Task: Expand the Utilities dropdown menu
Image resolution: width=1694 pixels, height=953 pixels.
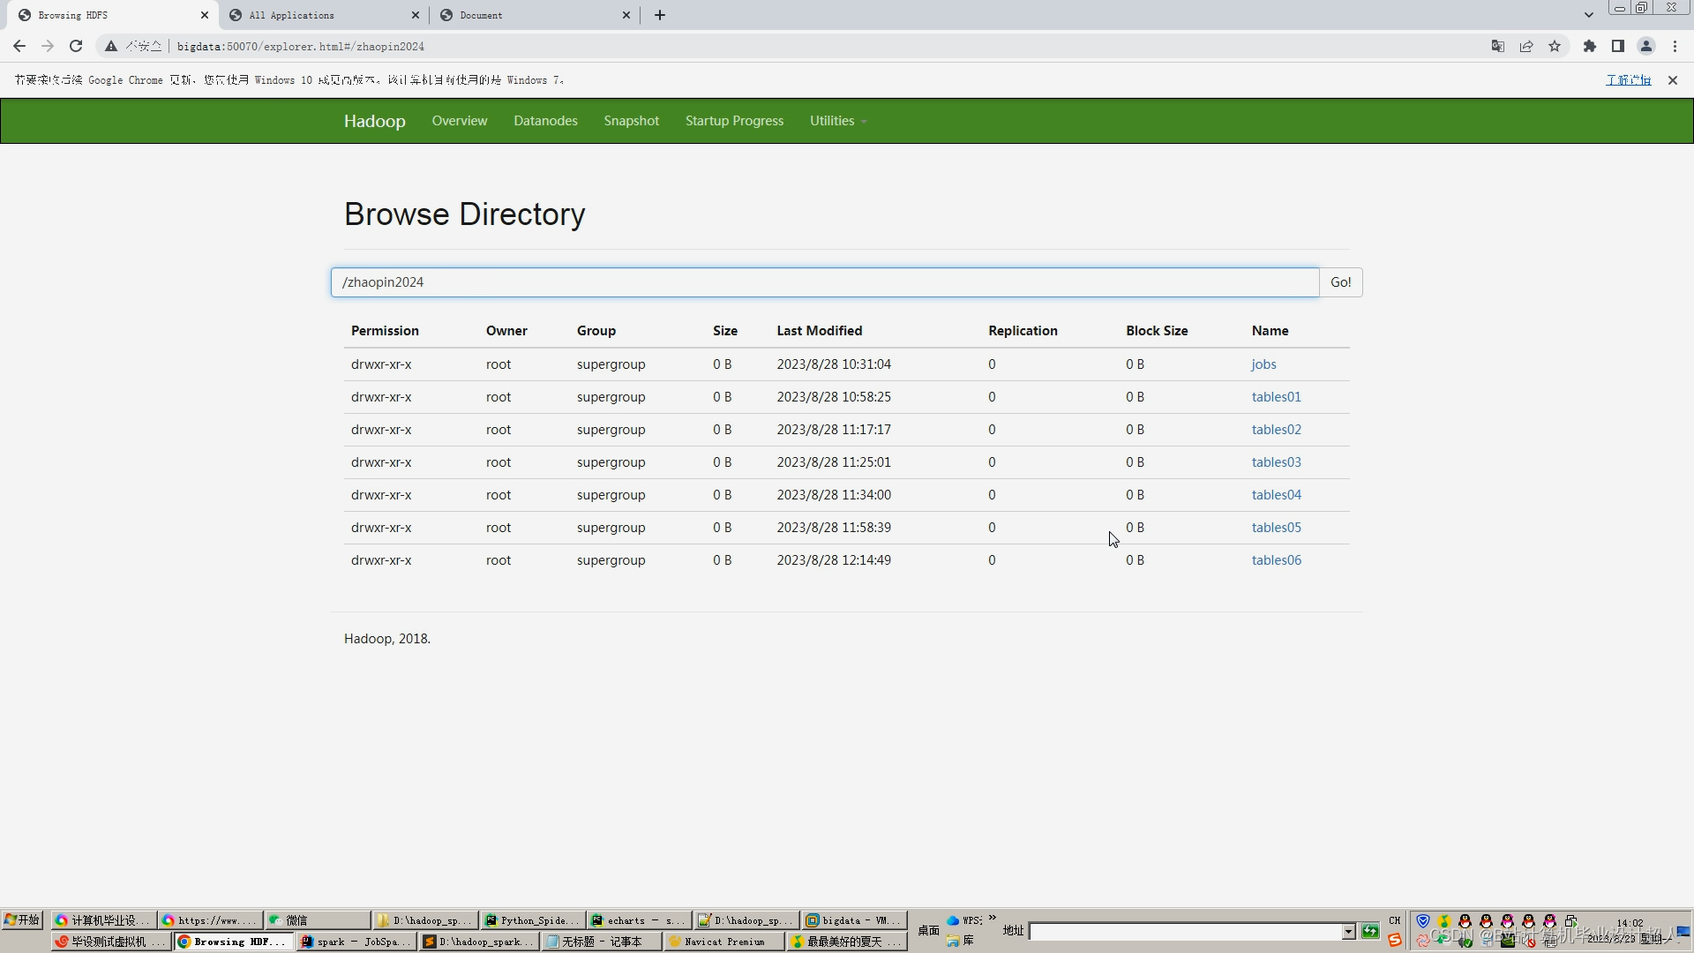Action: click(x=837, y=121)
